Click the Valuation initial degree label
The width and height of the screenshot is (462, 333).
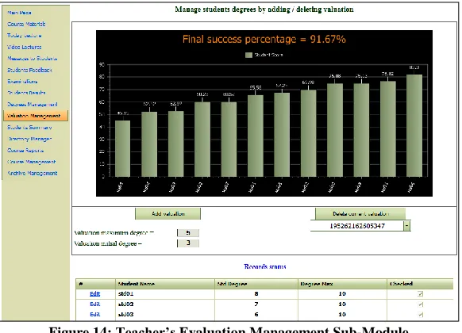[108, 243]
